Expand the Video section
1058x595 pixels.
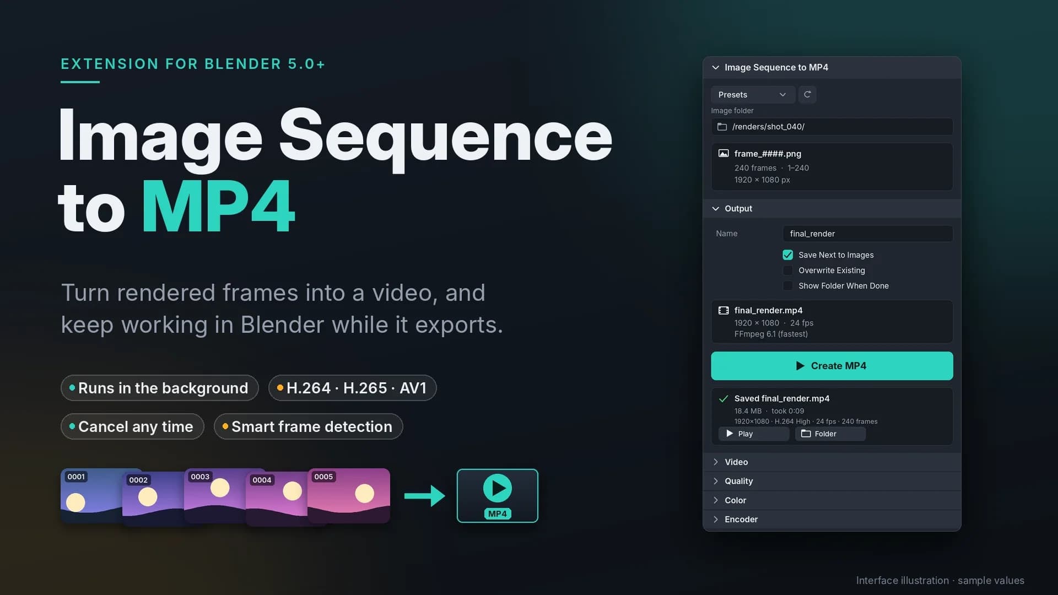(x=832, y=462)
